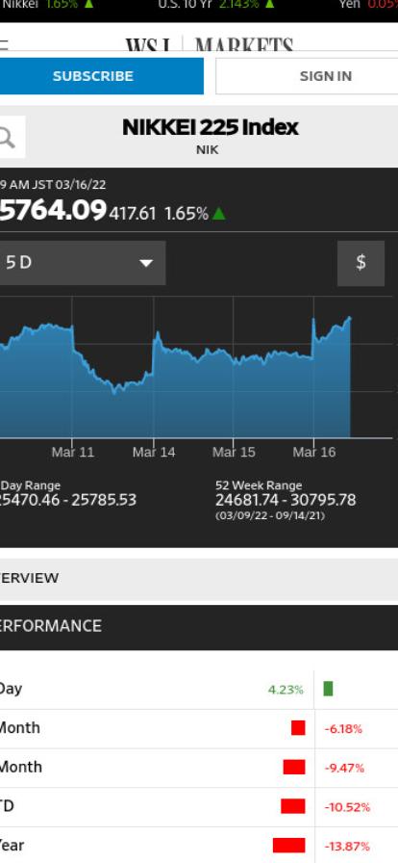Open the 5 D time range dropdown
The image size is (398, 863).
point(83,263)
